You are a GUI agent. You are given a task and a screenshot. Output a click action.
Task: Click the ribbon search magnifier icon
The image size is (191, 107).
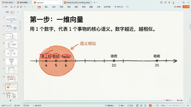pyautogui.click(x=127, y=7)
